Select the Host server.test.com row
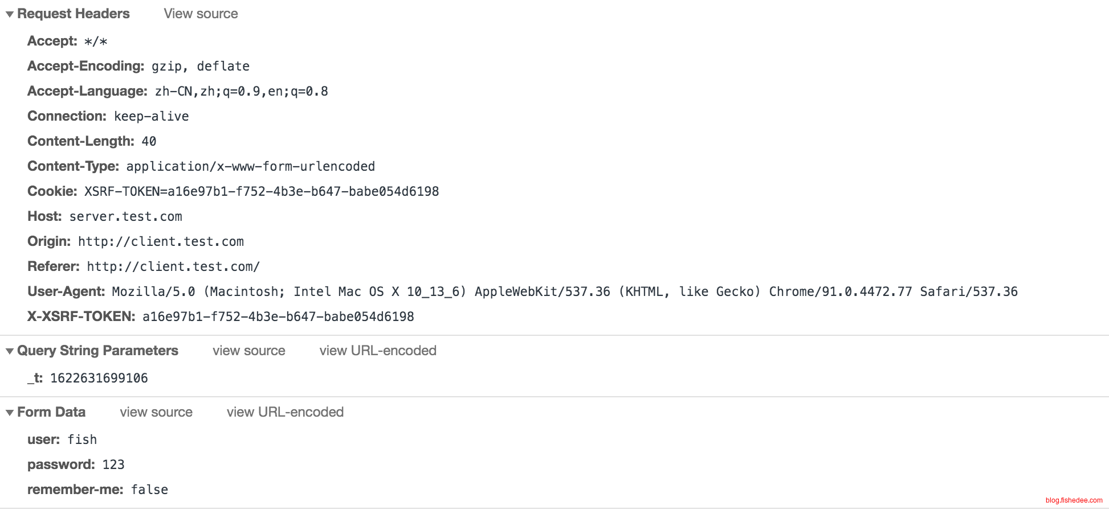Image resolution: width=1109 pixels, height=510 pixels. coord(105,216)
